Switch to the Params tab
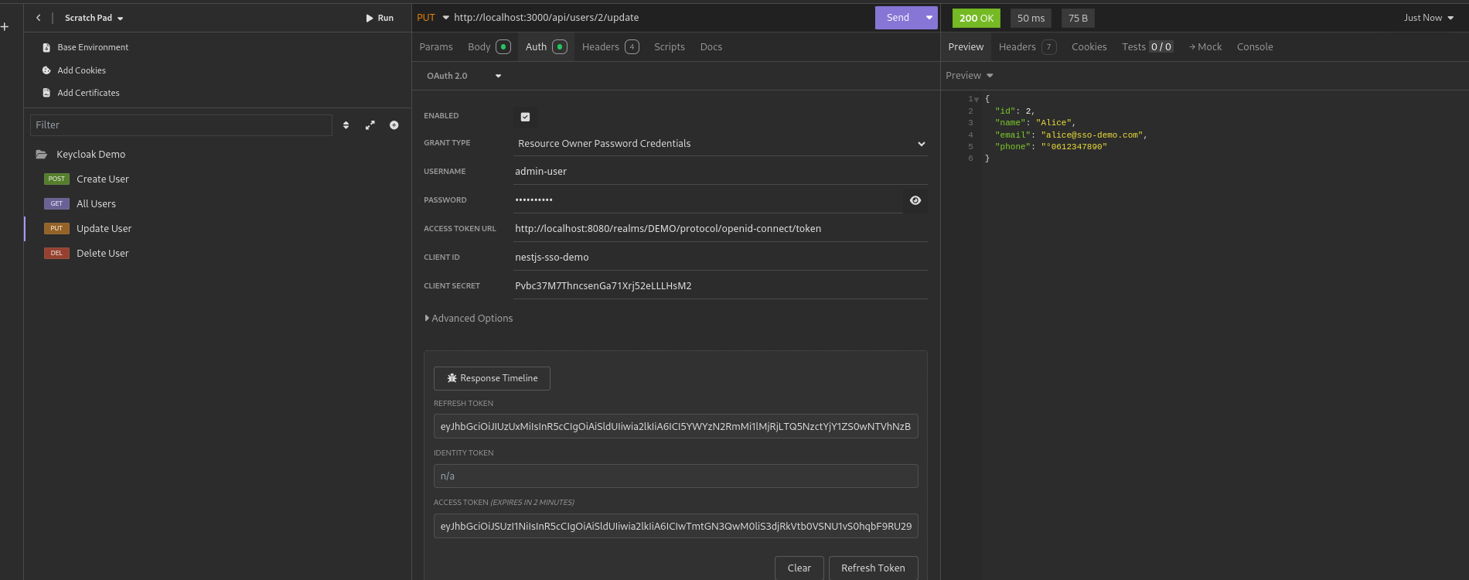The width and height of the screenshot is (1469, 580). pos(436,47)
